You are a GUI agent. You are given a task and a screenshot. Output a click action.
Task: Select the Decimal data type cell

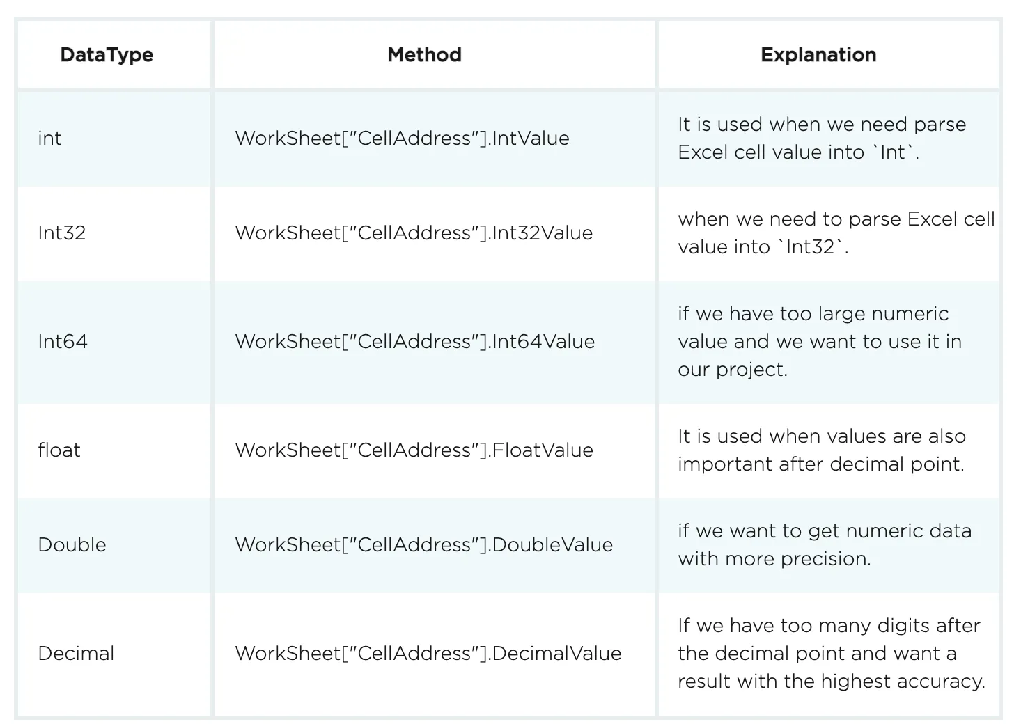pyautogui.click(x=76, y=654)
